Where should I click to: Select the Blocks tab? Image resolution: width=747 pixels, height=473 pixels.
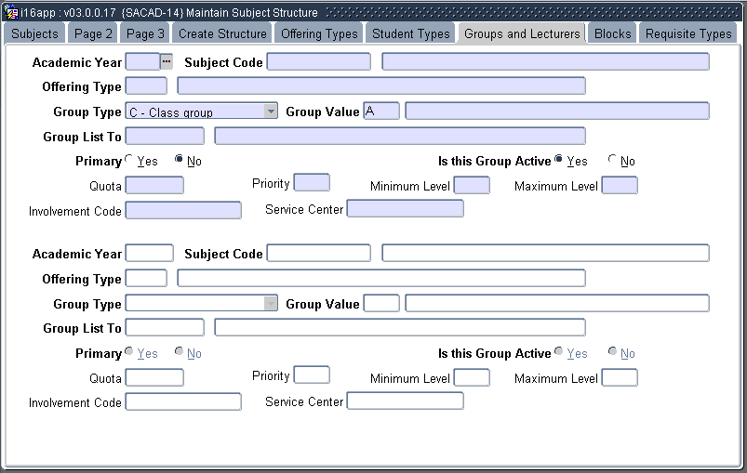613,33
